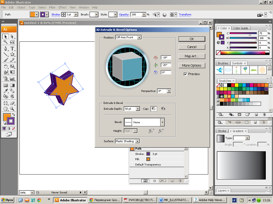Open Chrome Переводчик Google taskbar item
Viewport: 273px width, 204px height.
pyautogui.click(x=105, y=200)
